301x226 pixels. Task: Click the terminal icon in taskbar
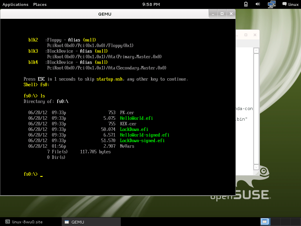[x=8, y=222]
